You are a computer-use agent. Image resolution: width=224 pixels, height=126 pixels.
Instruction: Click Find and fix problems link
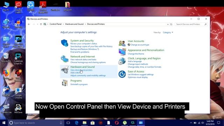point(80,52)
